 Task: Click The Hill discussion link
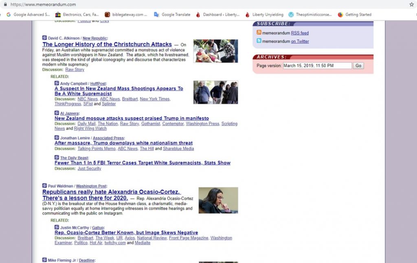147,149
